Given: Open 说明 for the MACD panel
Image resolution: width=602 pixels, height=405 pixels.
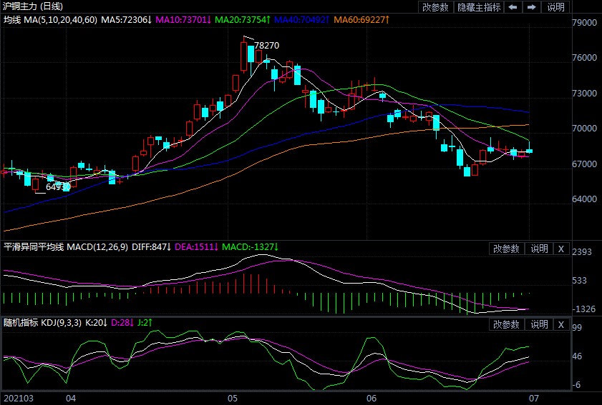Looking at the screenshot, I should [539, 249].
